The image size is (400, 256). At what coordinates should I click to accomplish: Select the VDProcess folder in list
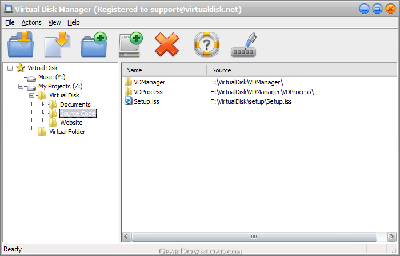point(148,92)
